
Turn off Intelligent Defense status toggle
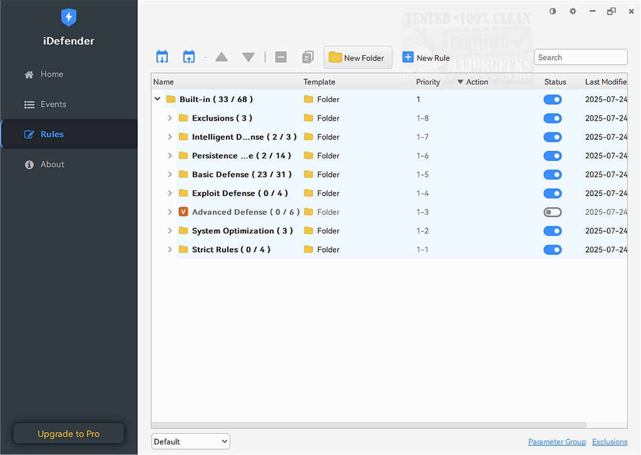[553, 137]
